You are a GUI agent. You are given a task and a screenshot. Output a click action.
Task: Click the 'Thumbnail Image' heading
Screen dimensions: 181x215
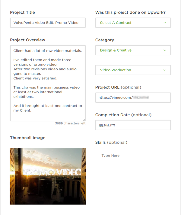tap(27, 138)
